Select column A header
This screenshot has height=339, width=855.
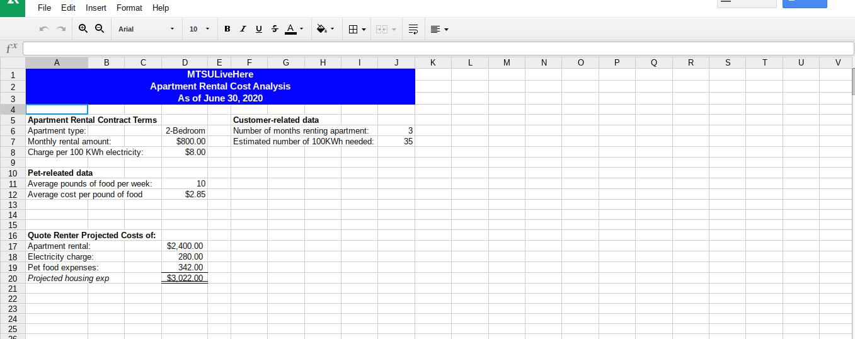coord(57,62)
